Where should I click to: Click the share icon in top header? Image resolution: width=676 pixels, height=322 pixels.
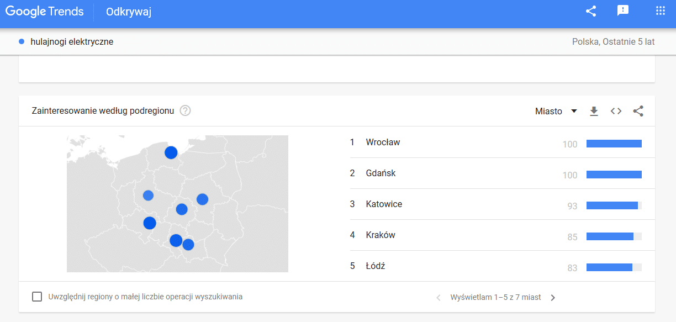coord(591,11)
